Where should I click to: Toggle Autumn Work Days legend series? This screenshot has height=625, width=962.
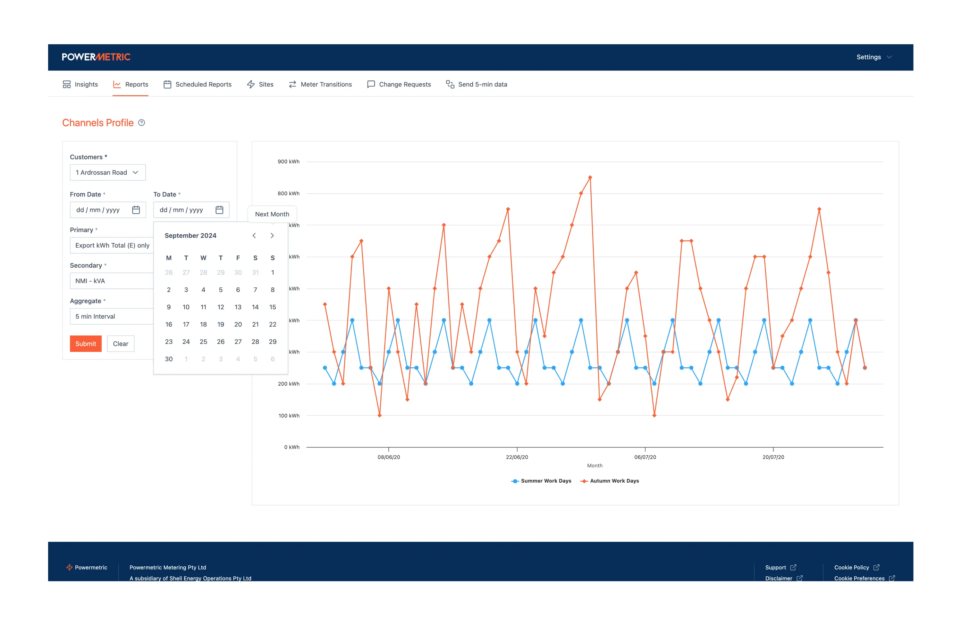tap(610, 481)
